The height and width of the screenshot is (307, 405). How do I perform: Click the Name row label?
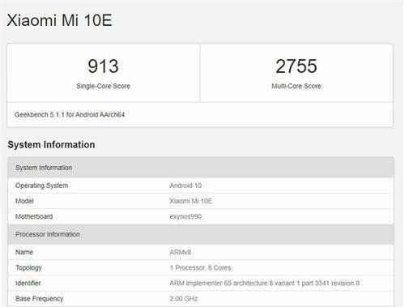(24, 252)
